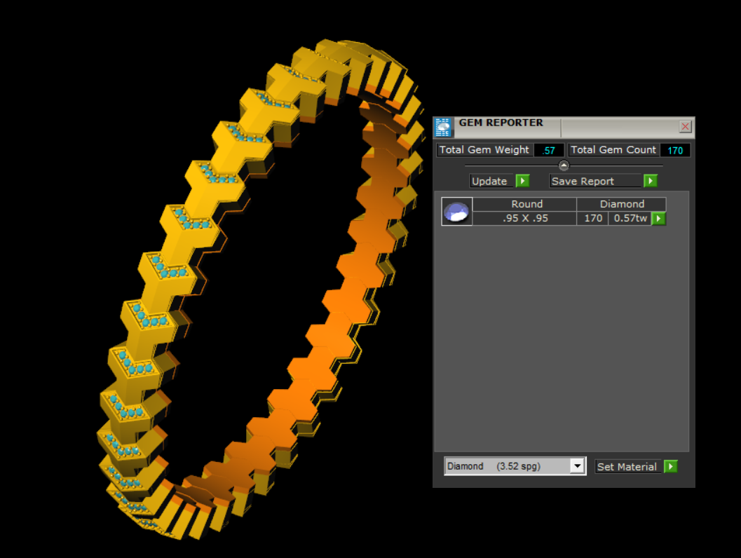Click the Save Report button label

(583, 181)
